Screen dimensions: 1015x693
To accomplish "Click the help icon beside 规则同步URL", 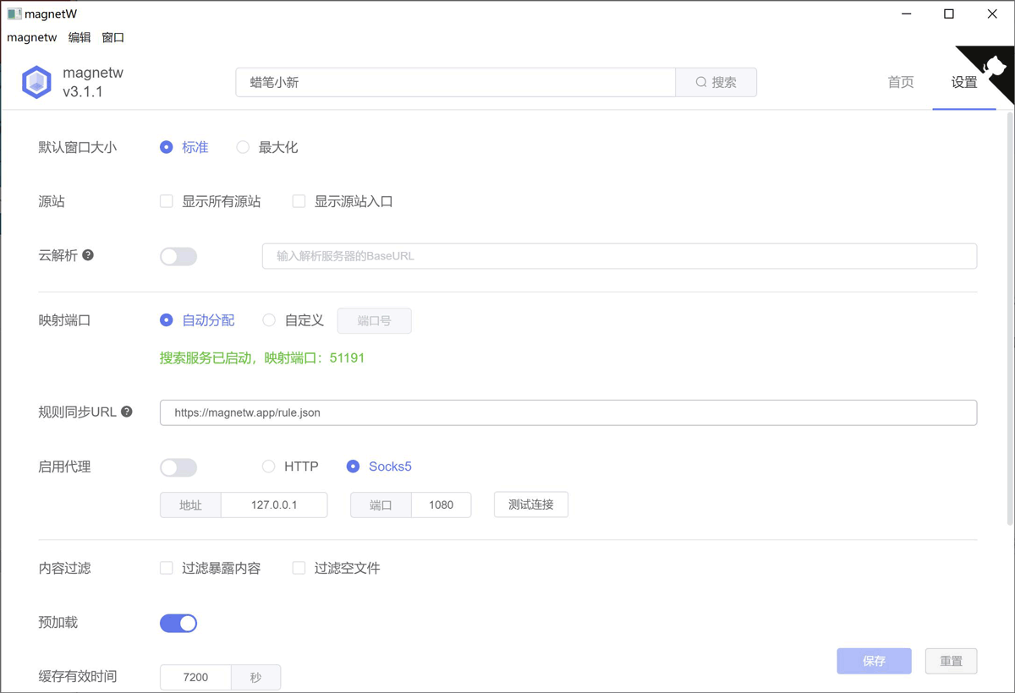I will tap(127, 412).
